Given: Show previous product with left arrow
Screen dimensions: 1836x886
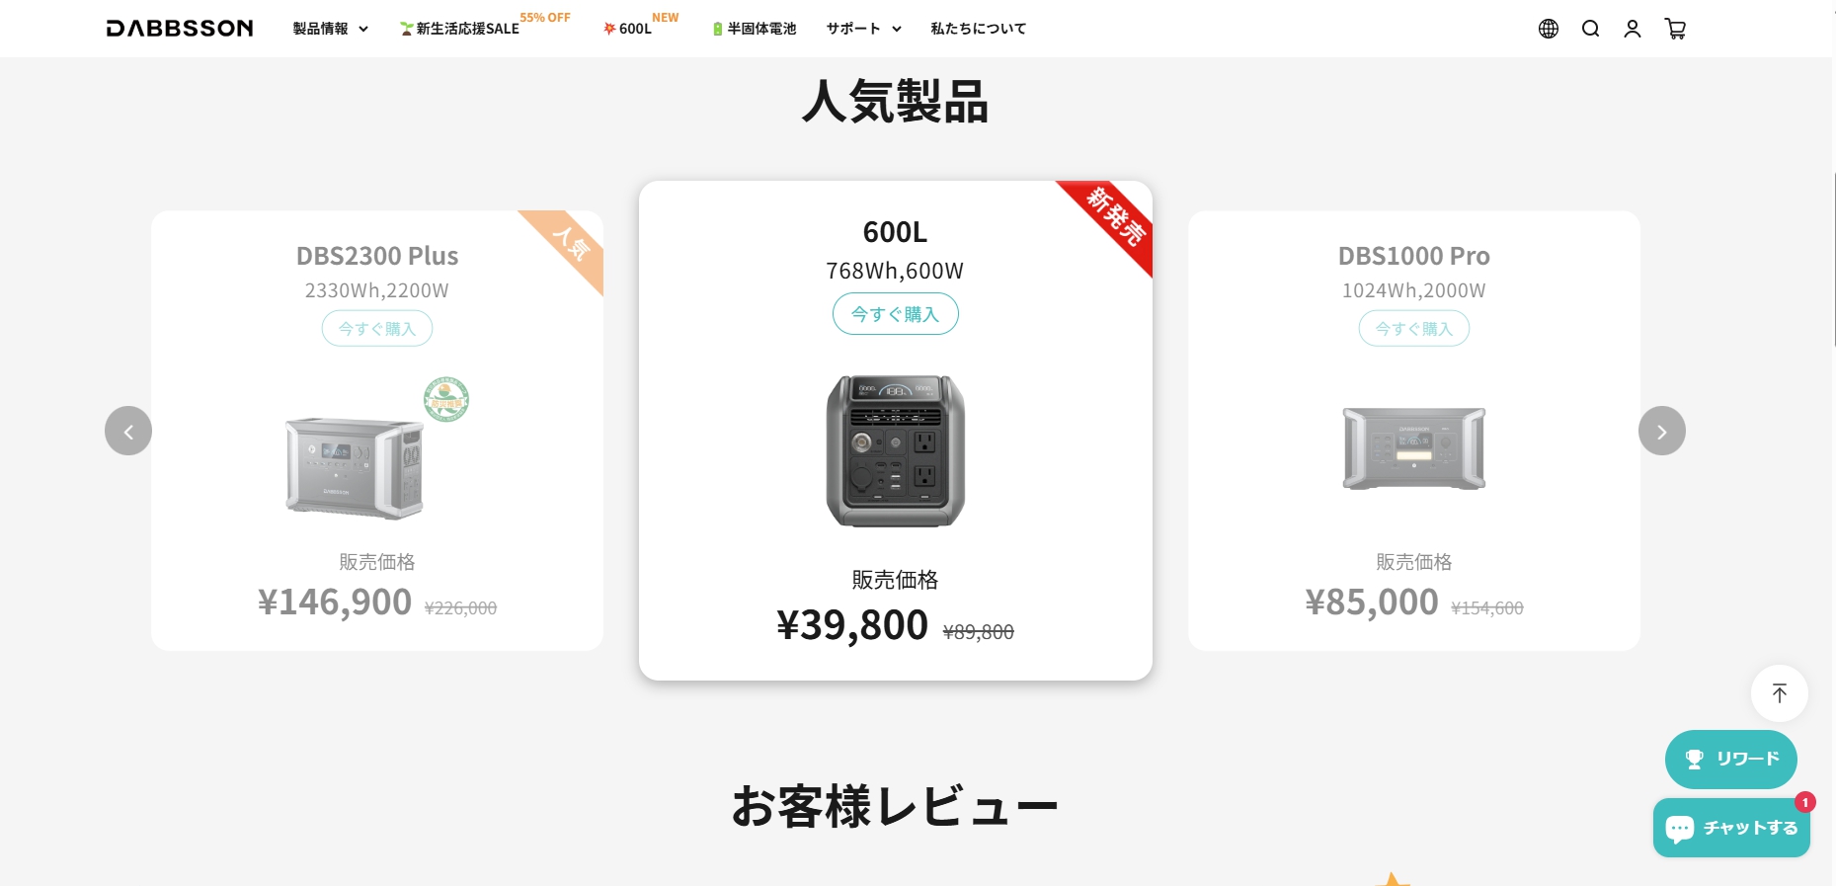Looking at the screenshot, I should 128,431.
